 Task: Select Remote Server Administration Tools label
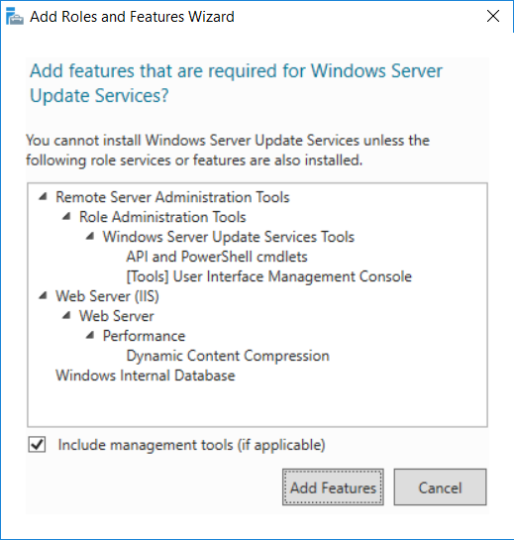(173, 197)
